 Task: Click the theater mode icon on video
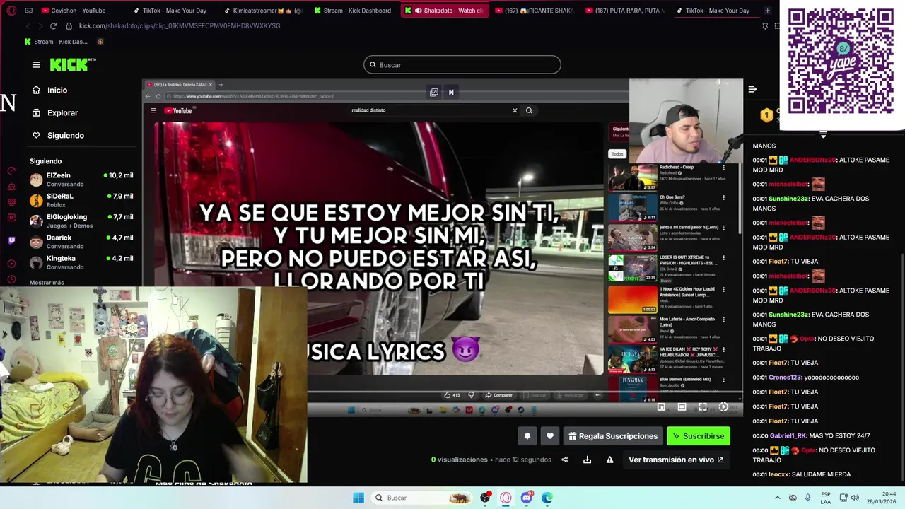coord(682,407)
